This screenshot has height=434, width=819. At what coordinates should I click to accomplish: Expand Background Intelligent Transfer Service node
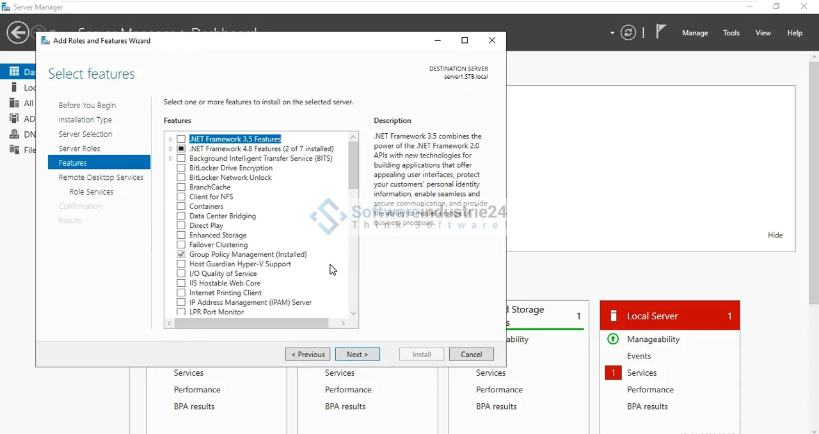tap(171, 159)
